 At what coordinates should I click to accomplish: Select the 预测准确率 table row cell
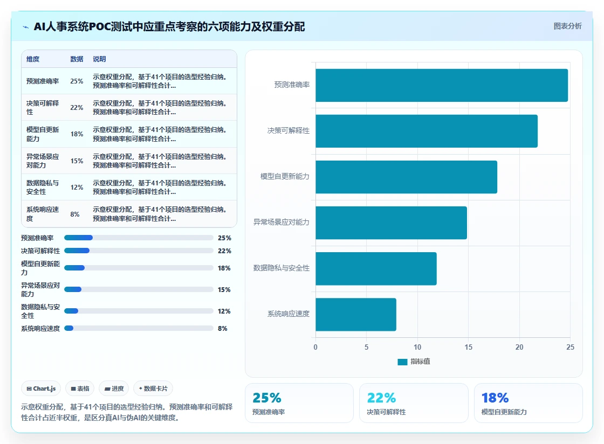pyautogui.click(x=43, y=81)
